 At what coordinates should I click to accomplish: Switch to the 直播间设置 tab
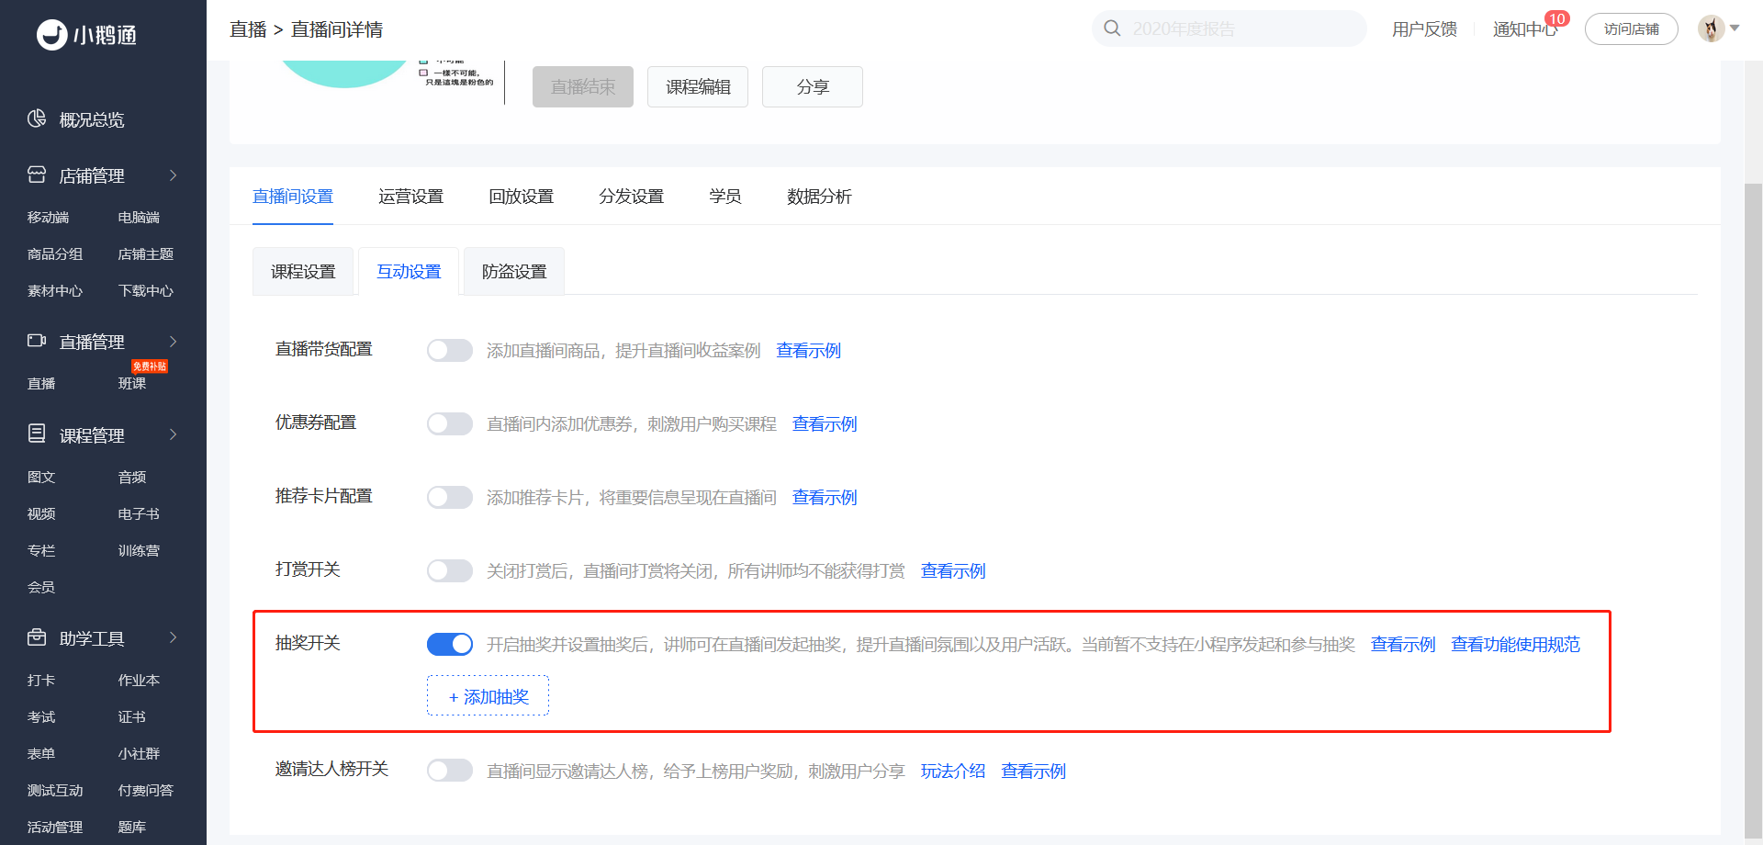(293, 197)
